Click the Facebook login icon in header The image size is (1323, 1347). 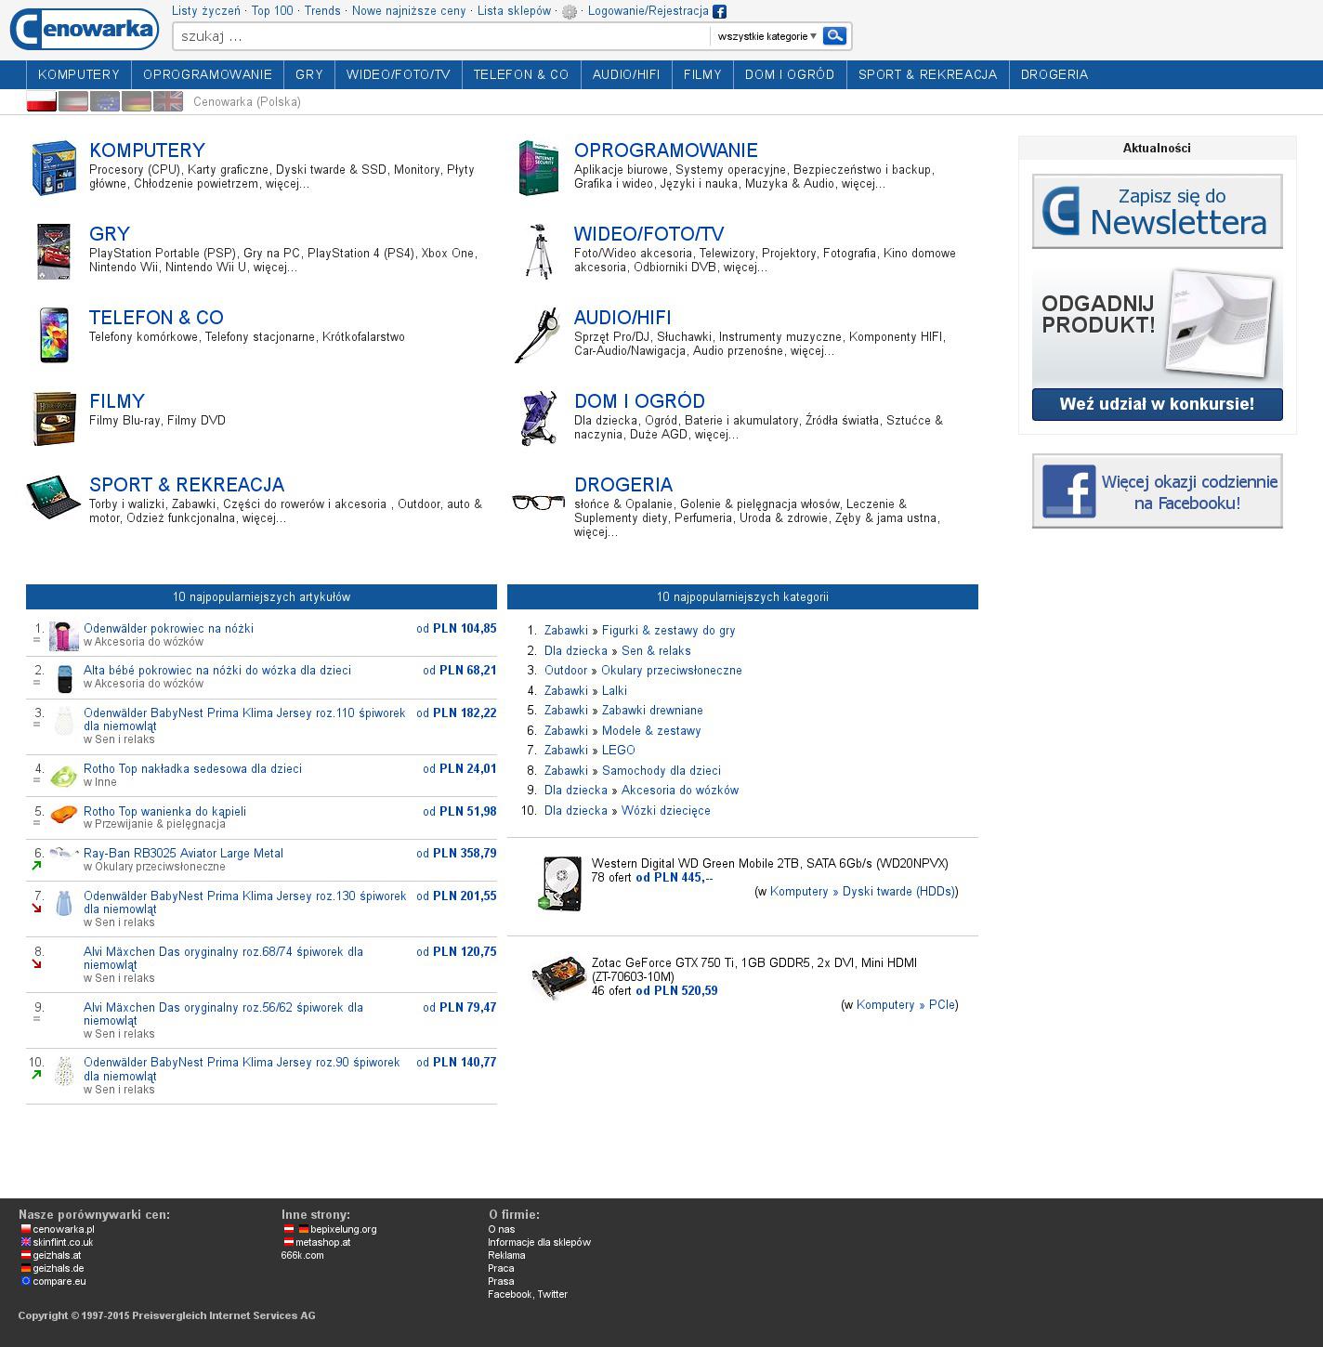[x=720, y=12]
